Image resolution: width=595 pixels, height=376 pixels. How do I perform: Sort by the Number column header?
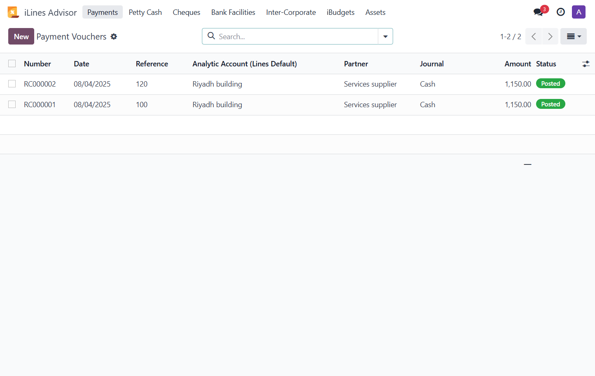[37, 63]
